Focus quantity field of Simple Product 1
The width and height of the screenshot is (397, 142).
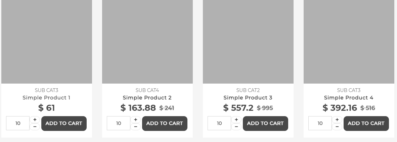click(18, 123)
